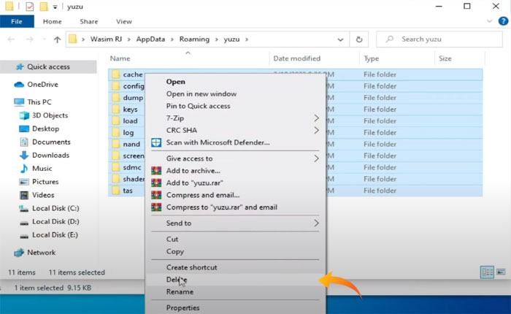Open the File menu tab

[x=18, y=22]
